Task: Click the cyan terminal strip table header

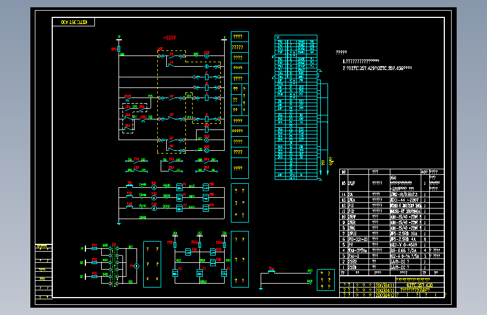Action: pyautogui.click(x=296, y=37)
